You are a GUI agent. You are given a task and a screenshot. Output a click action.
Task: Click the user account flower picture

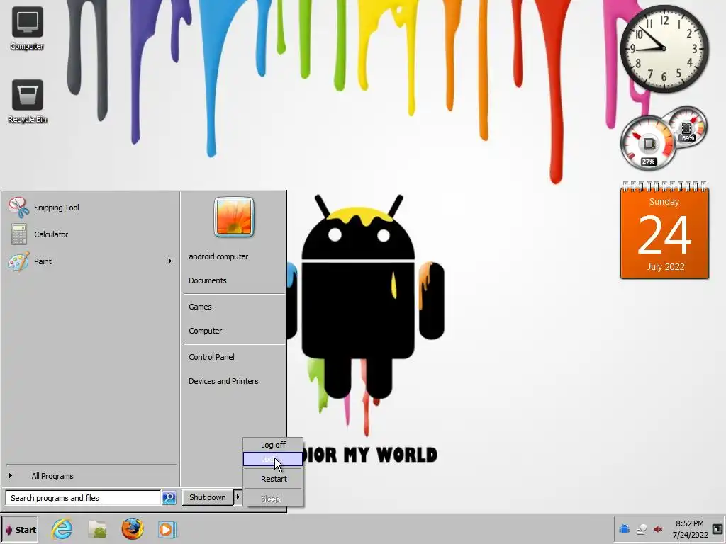pyautogui.click(x=234, y=217)
